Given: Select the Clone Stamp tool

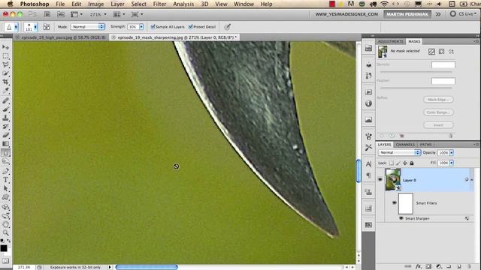Looking at the screenshot, I should (x=5, y=118).
